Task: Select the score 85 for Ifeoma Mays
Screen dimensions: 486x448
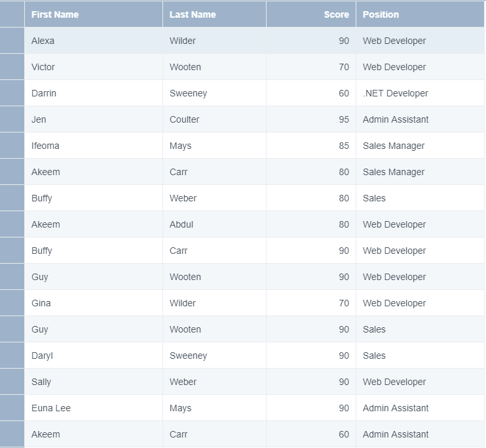Action: pyautogui.click(x=311, y=146)
